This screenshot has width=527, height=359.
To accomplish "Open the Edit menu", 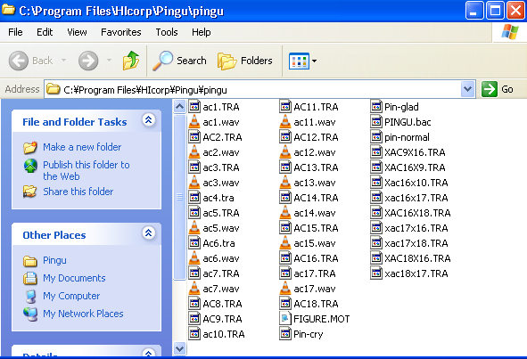I will point(45,32).
